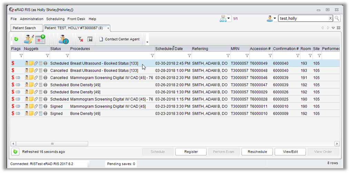
Task: Open the edit patient icon with pencil
Action: tap(29, 39)
